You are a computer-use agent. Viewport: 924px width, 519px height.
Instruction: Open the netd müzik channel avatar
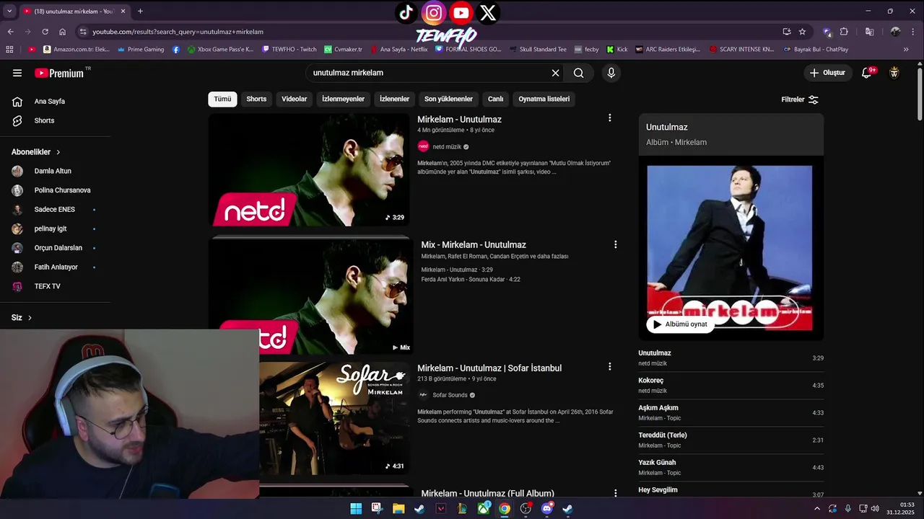tap(423, 146)
